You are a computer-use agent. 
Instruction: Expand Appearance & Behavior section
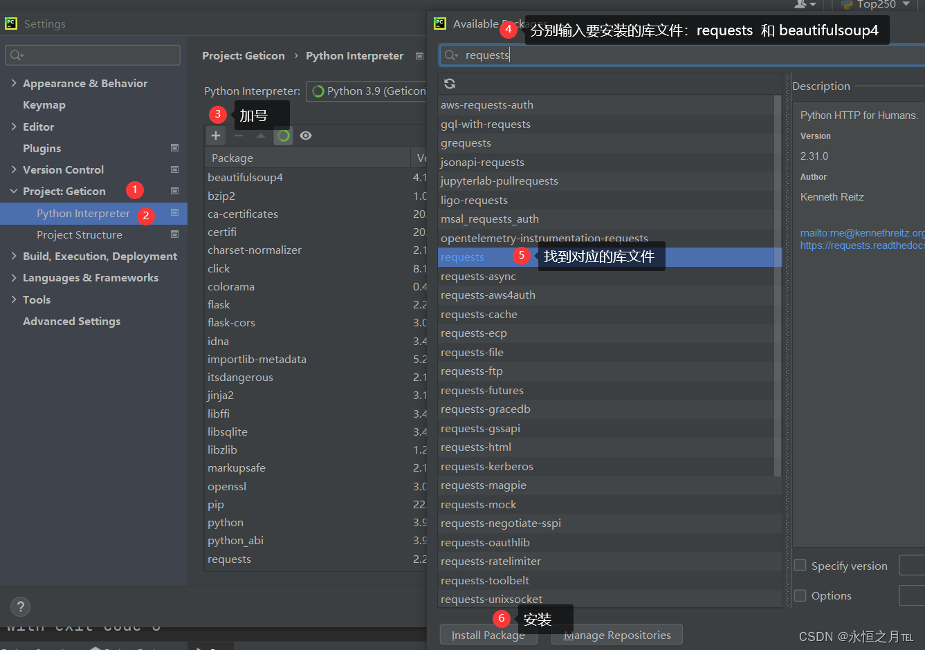tap(14, 83)
